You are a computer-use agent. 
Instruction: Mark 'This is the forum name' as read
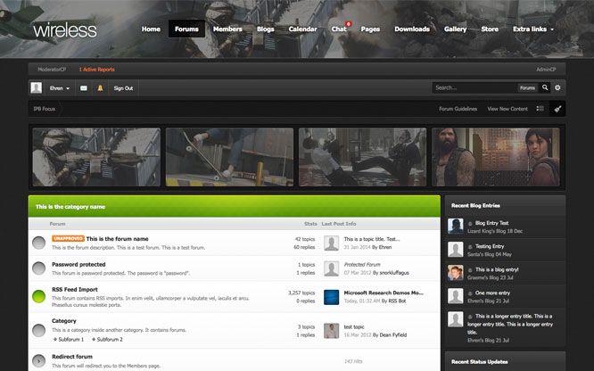39,243
